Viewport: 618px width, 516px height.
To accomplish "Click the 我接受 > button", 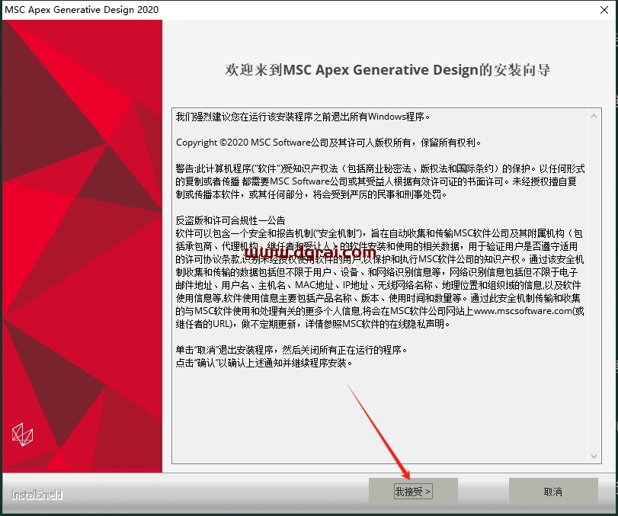I will coord(413,491).
